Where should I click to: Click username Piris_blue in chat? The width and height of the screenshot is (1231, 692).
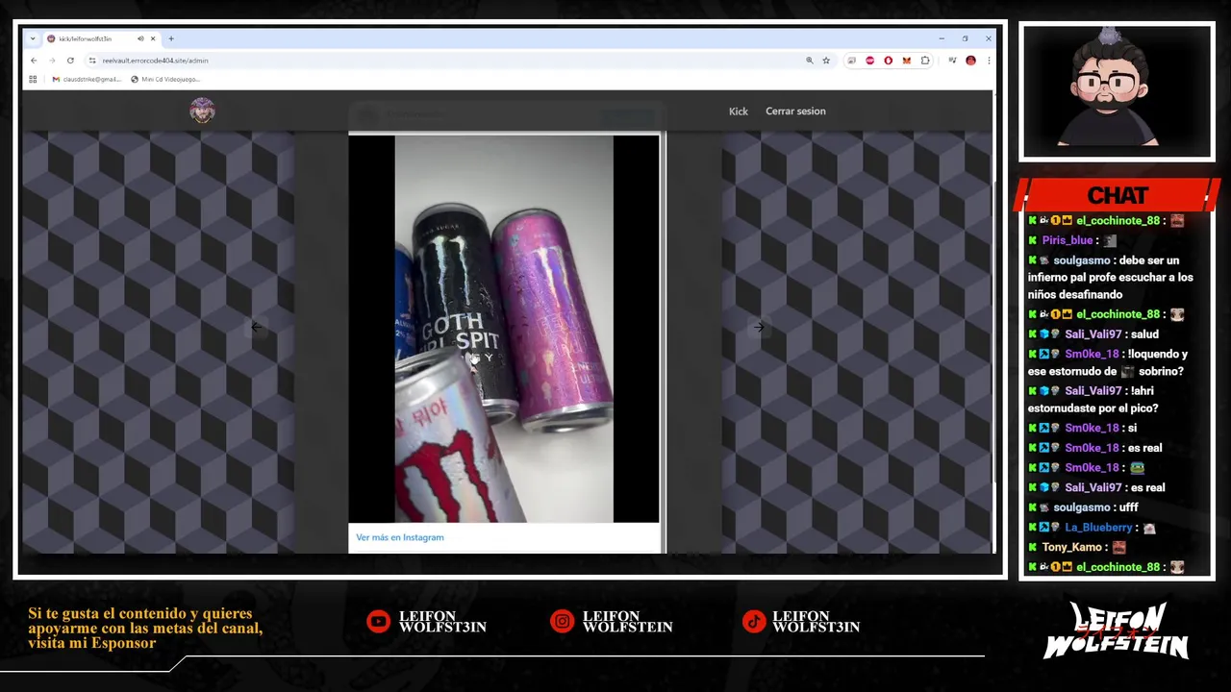click(1067, 240)
